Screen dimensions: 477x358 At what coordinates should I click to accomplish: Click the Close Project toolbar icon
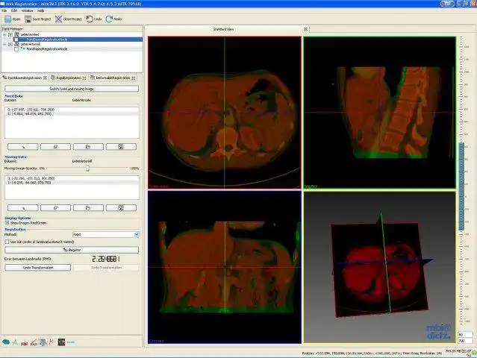[58, 19]
